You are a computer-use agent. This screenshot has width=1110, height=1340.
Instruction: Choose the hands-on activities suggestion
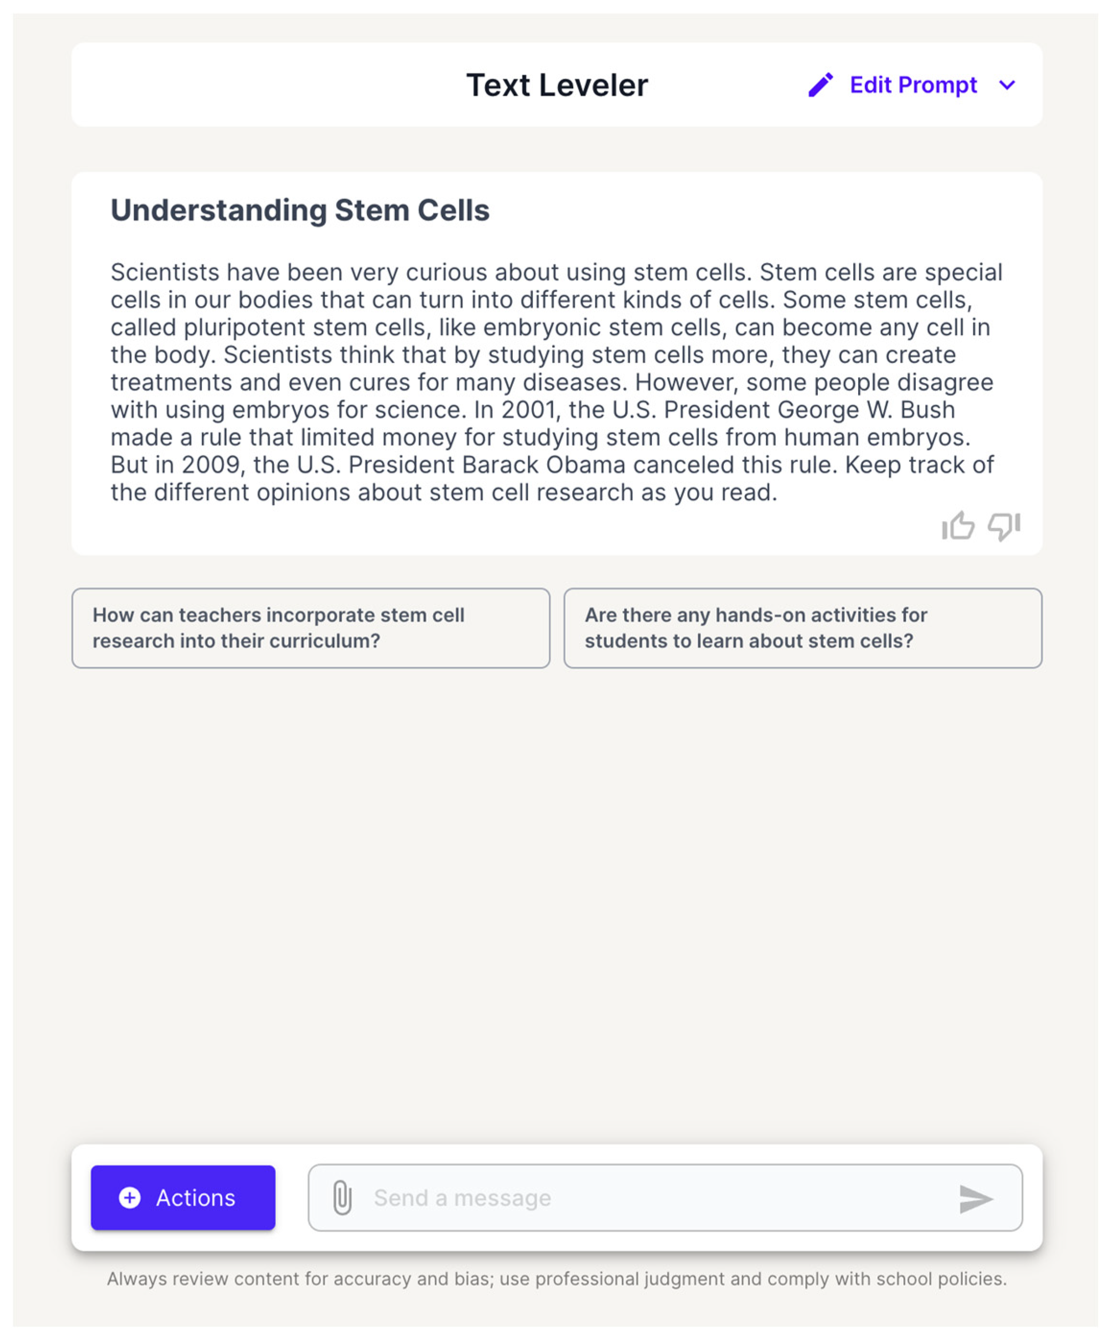[803, 628]
